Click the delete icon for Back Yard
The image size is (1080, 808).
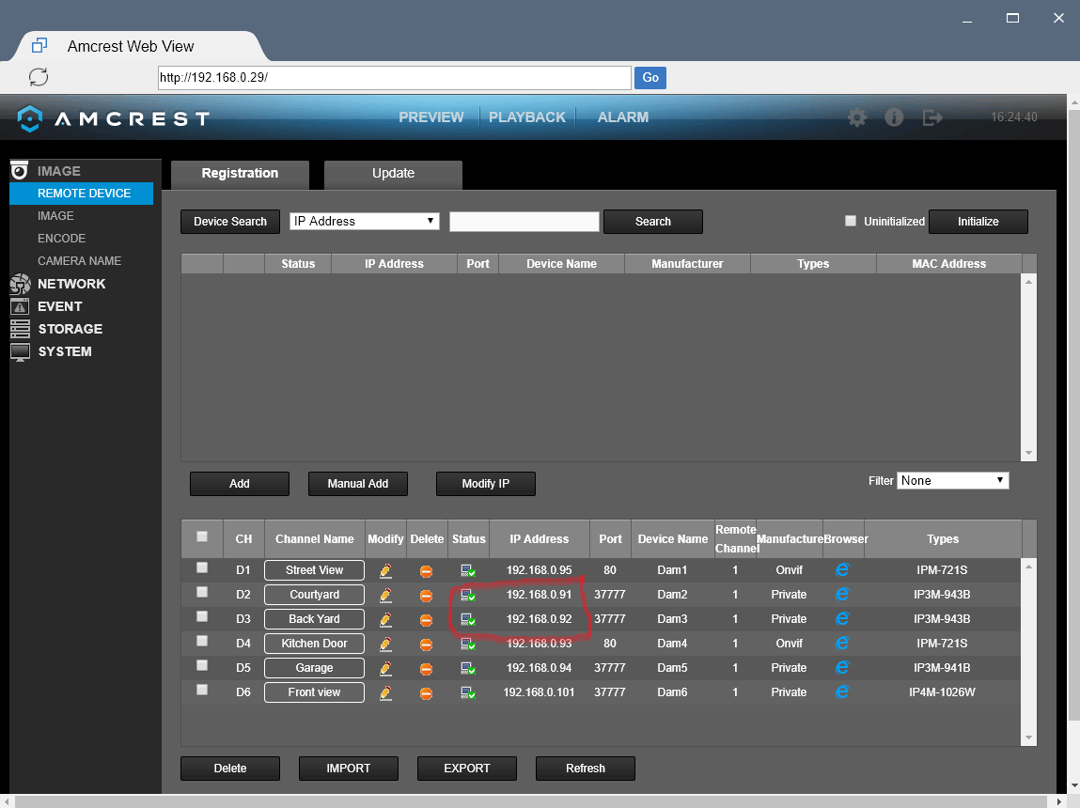pos(427,620)
